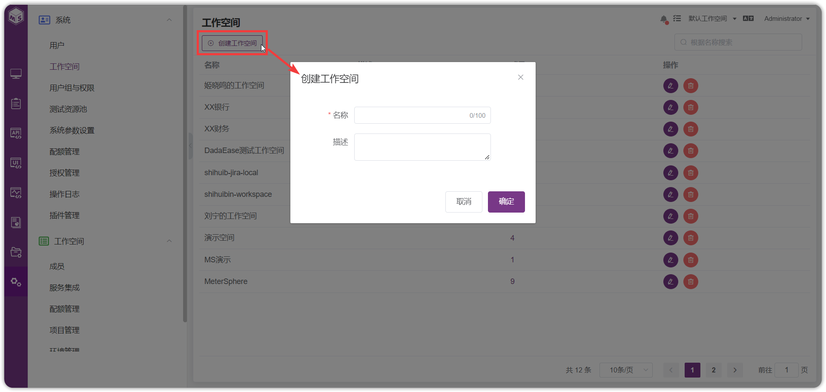The height and width of the screenshot is (392, 826).
Task: Delete the XX银行 workspace
Action: click(x=691, y=108)
